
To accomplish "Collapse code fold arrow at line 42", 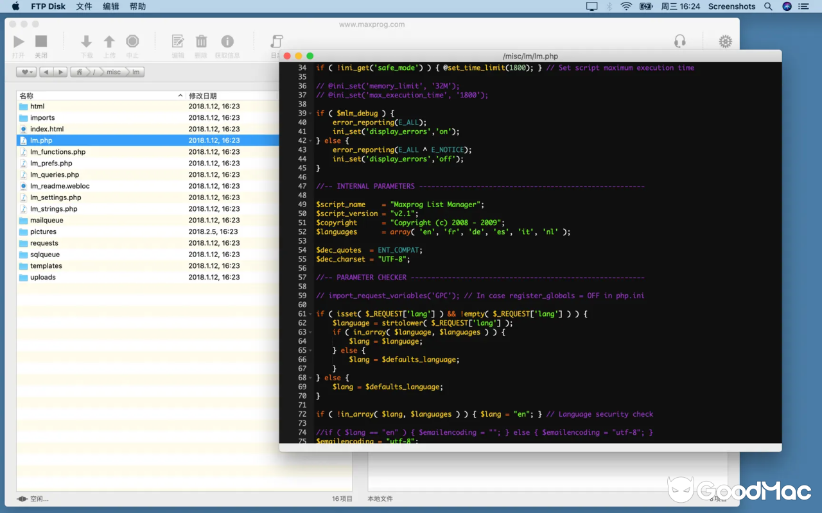I will 310,141.
